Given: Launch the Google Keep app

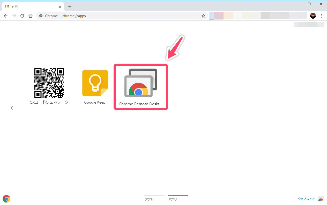Looking at the screenshot, I should point(95,83).
